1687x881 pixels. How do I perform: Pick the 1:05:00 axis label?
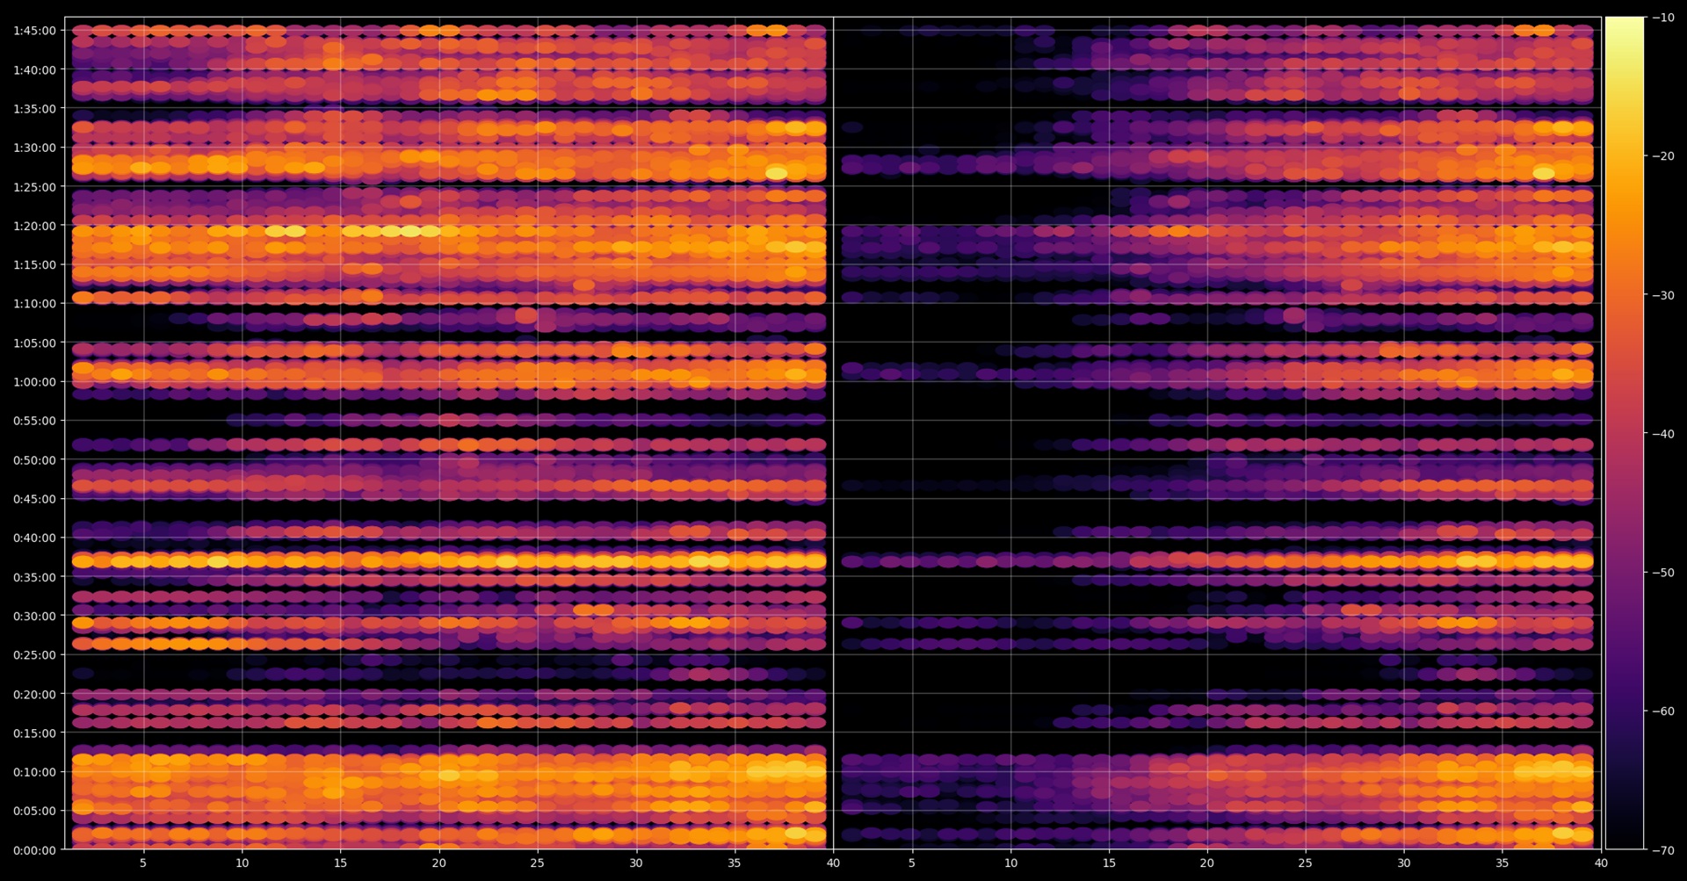tap(34, 343)
